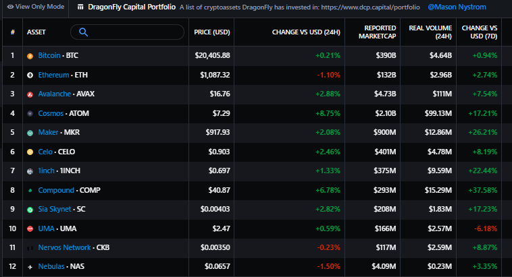Image resolution: width=512 pixels, height=277 pixels.
Task: Click Ethereum 24H change -1.10%
Action: click(328, 75)
